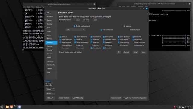Uncheck Show terminal font checkbox
The height and width of the screenshot is (109, 193).
pyautogui.click(x=75, y=42)
